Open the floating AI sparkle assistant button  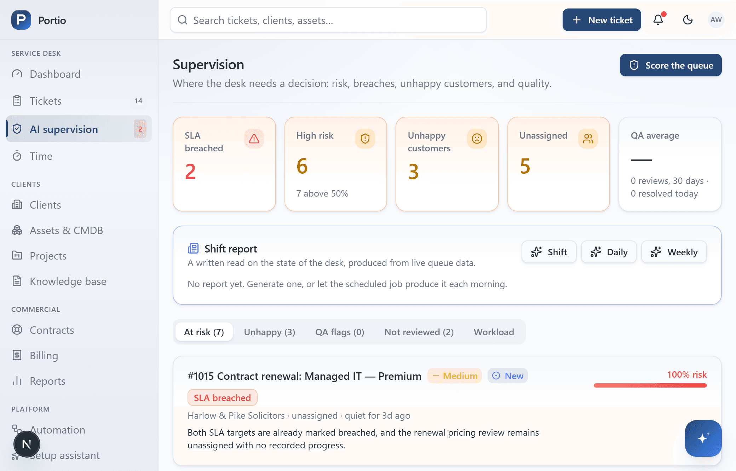[703, 438]
